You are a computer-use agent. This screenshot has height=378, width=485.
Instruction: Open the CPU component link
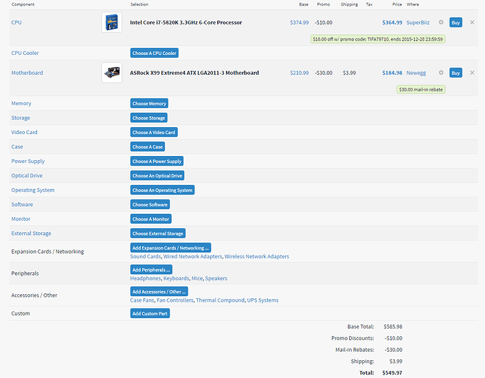tap(16, 22)
